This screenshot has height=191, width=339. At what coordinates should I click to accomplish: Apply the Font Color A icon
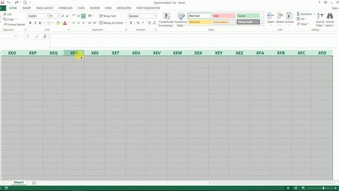pos(65,23)
